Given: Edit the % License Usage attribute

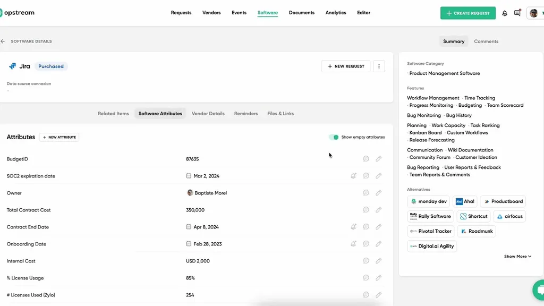Looking at the screenshot, I should (378, 278).
